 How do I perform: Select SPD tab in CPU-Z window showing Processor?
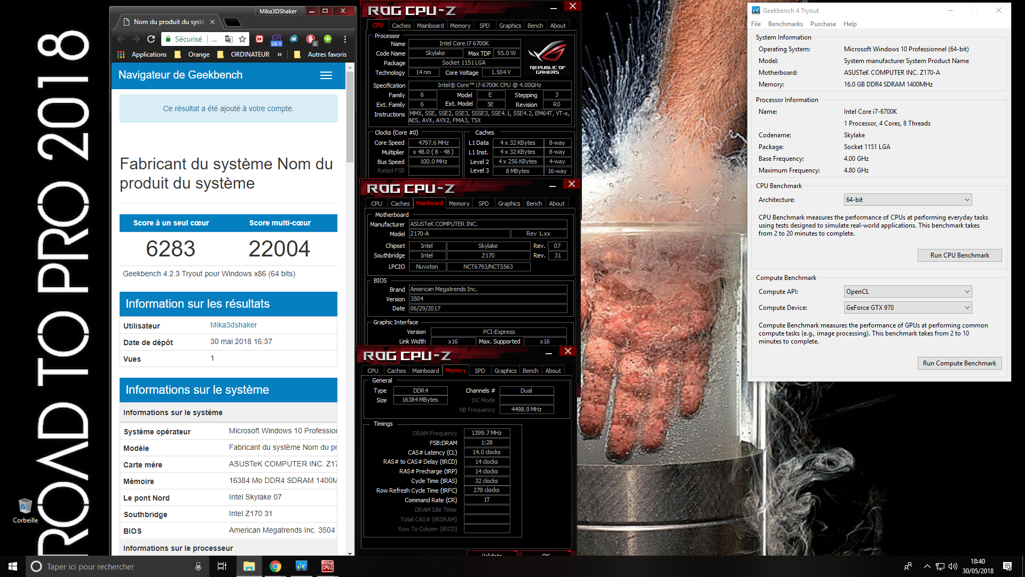click(484, 26)
